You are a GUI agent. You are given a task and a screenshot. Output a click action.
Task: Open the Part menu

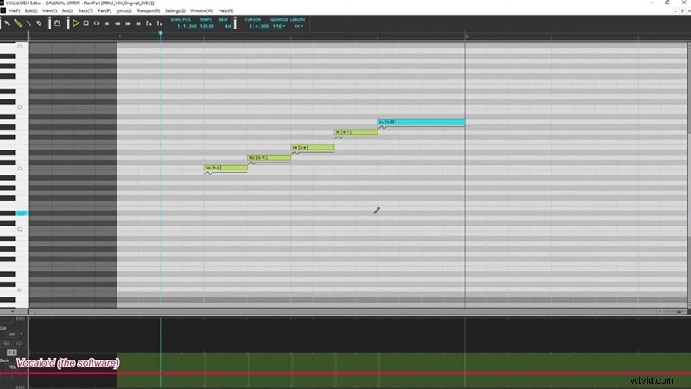click(x=104, y=10)
